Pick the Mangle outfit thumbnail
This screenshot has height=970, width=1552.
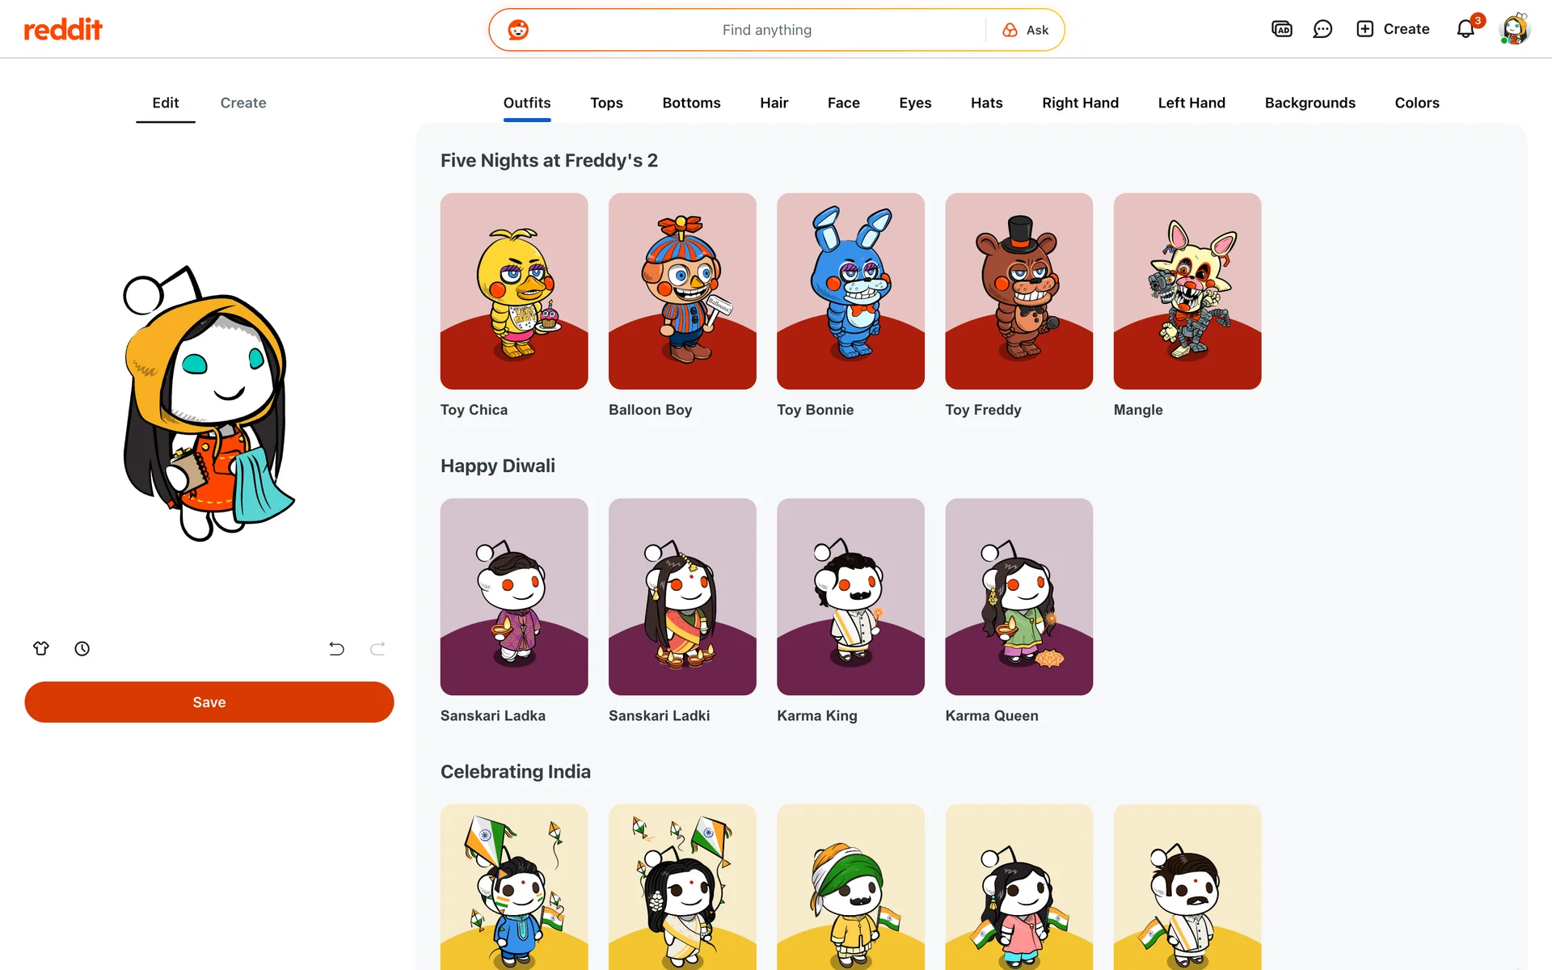1187,291
